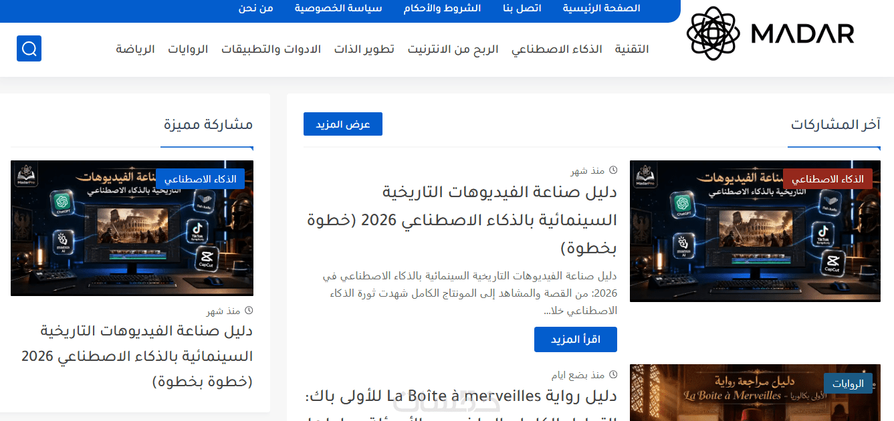Select الرياضة category
Image resolution: width=894 pixels, height=421 pixels.
(x=136, y=49)
